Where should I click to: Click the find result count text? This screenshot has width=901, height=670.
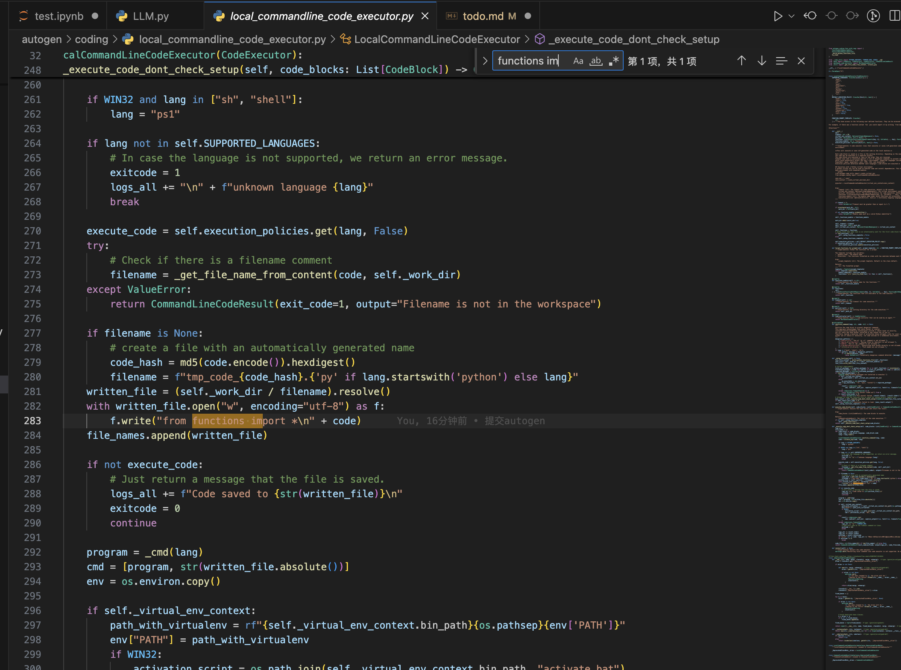(x=662, y=61)
